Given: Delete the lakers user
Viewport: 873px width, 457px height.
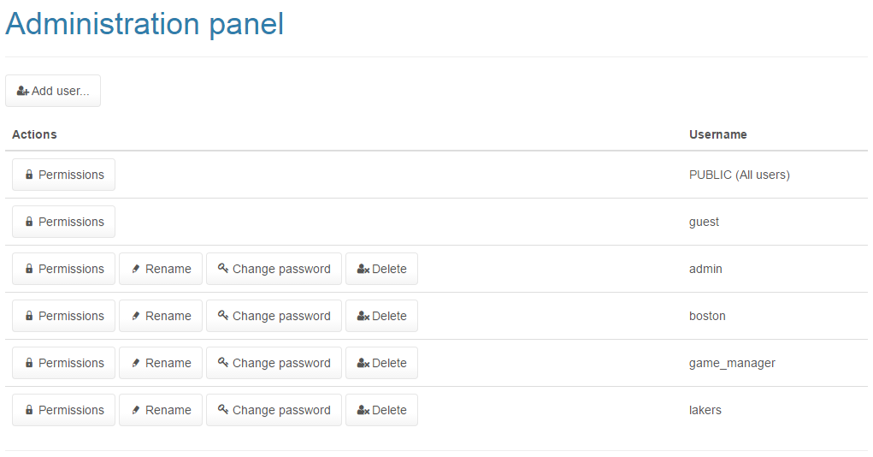Looking at the screenshot, I should coord(381,410).
